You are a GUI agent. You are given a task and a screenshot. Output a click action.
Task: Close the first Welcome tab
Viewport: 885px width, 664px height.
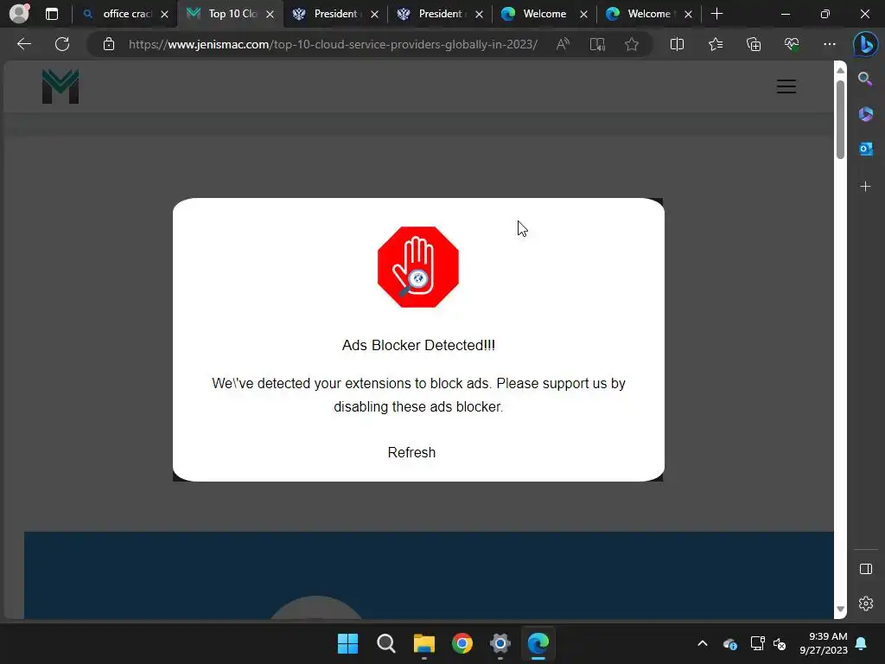point(583,14)
